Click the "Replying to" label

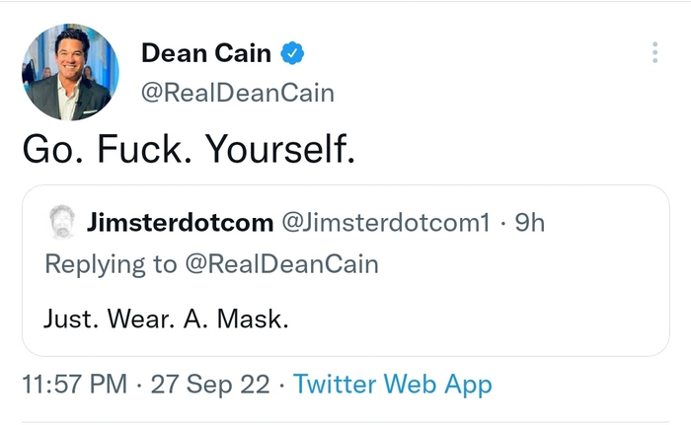coord(109,263)
